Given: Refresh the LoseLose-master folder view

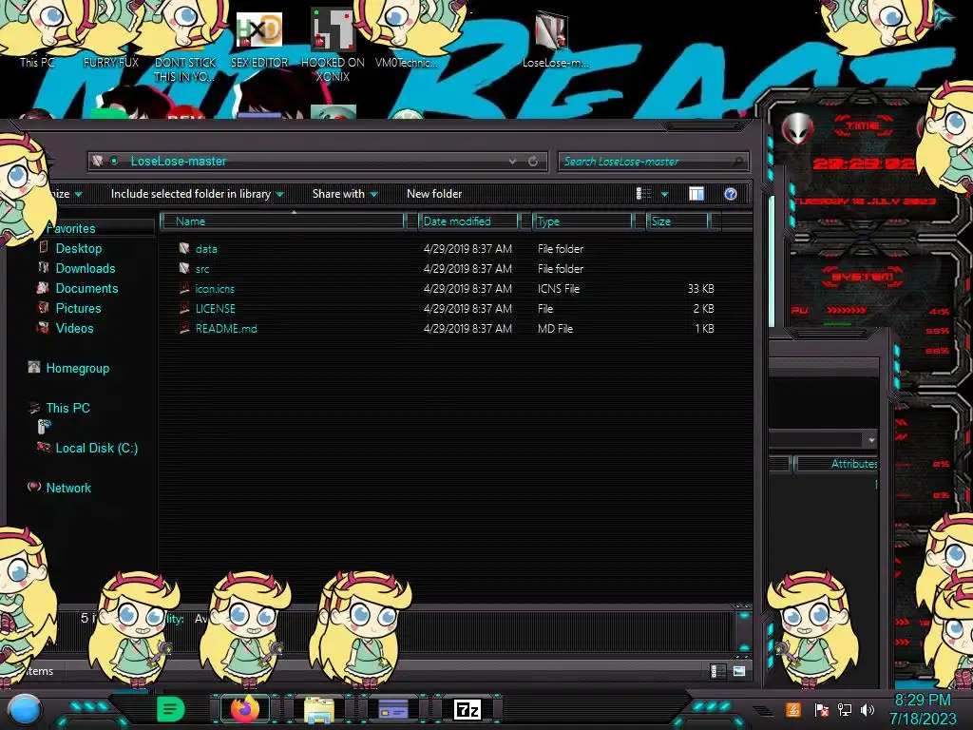Looking at the screenshot, I should coord(533,162).
